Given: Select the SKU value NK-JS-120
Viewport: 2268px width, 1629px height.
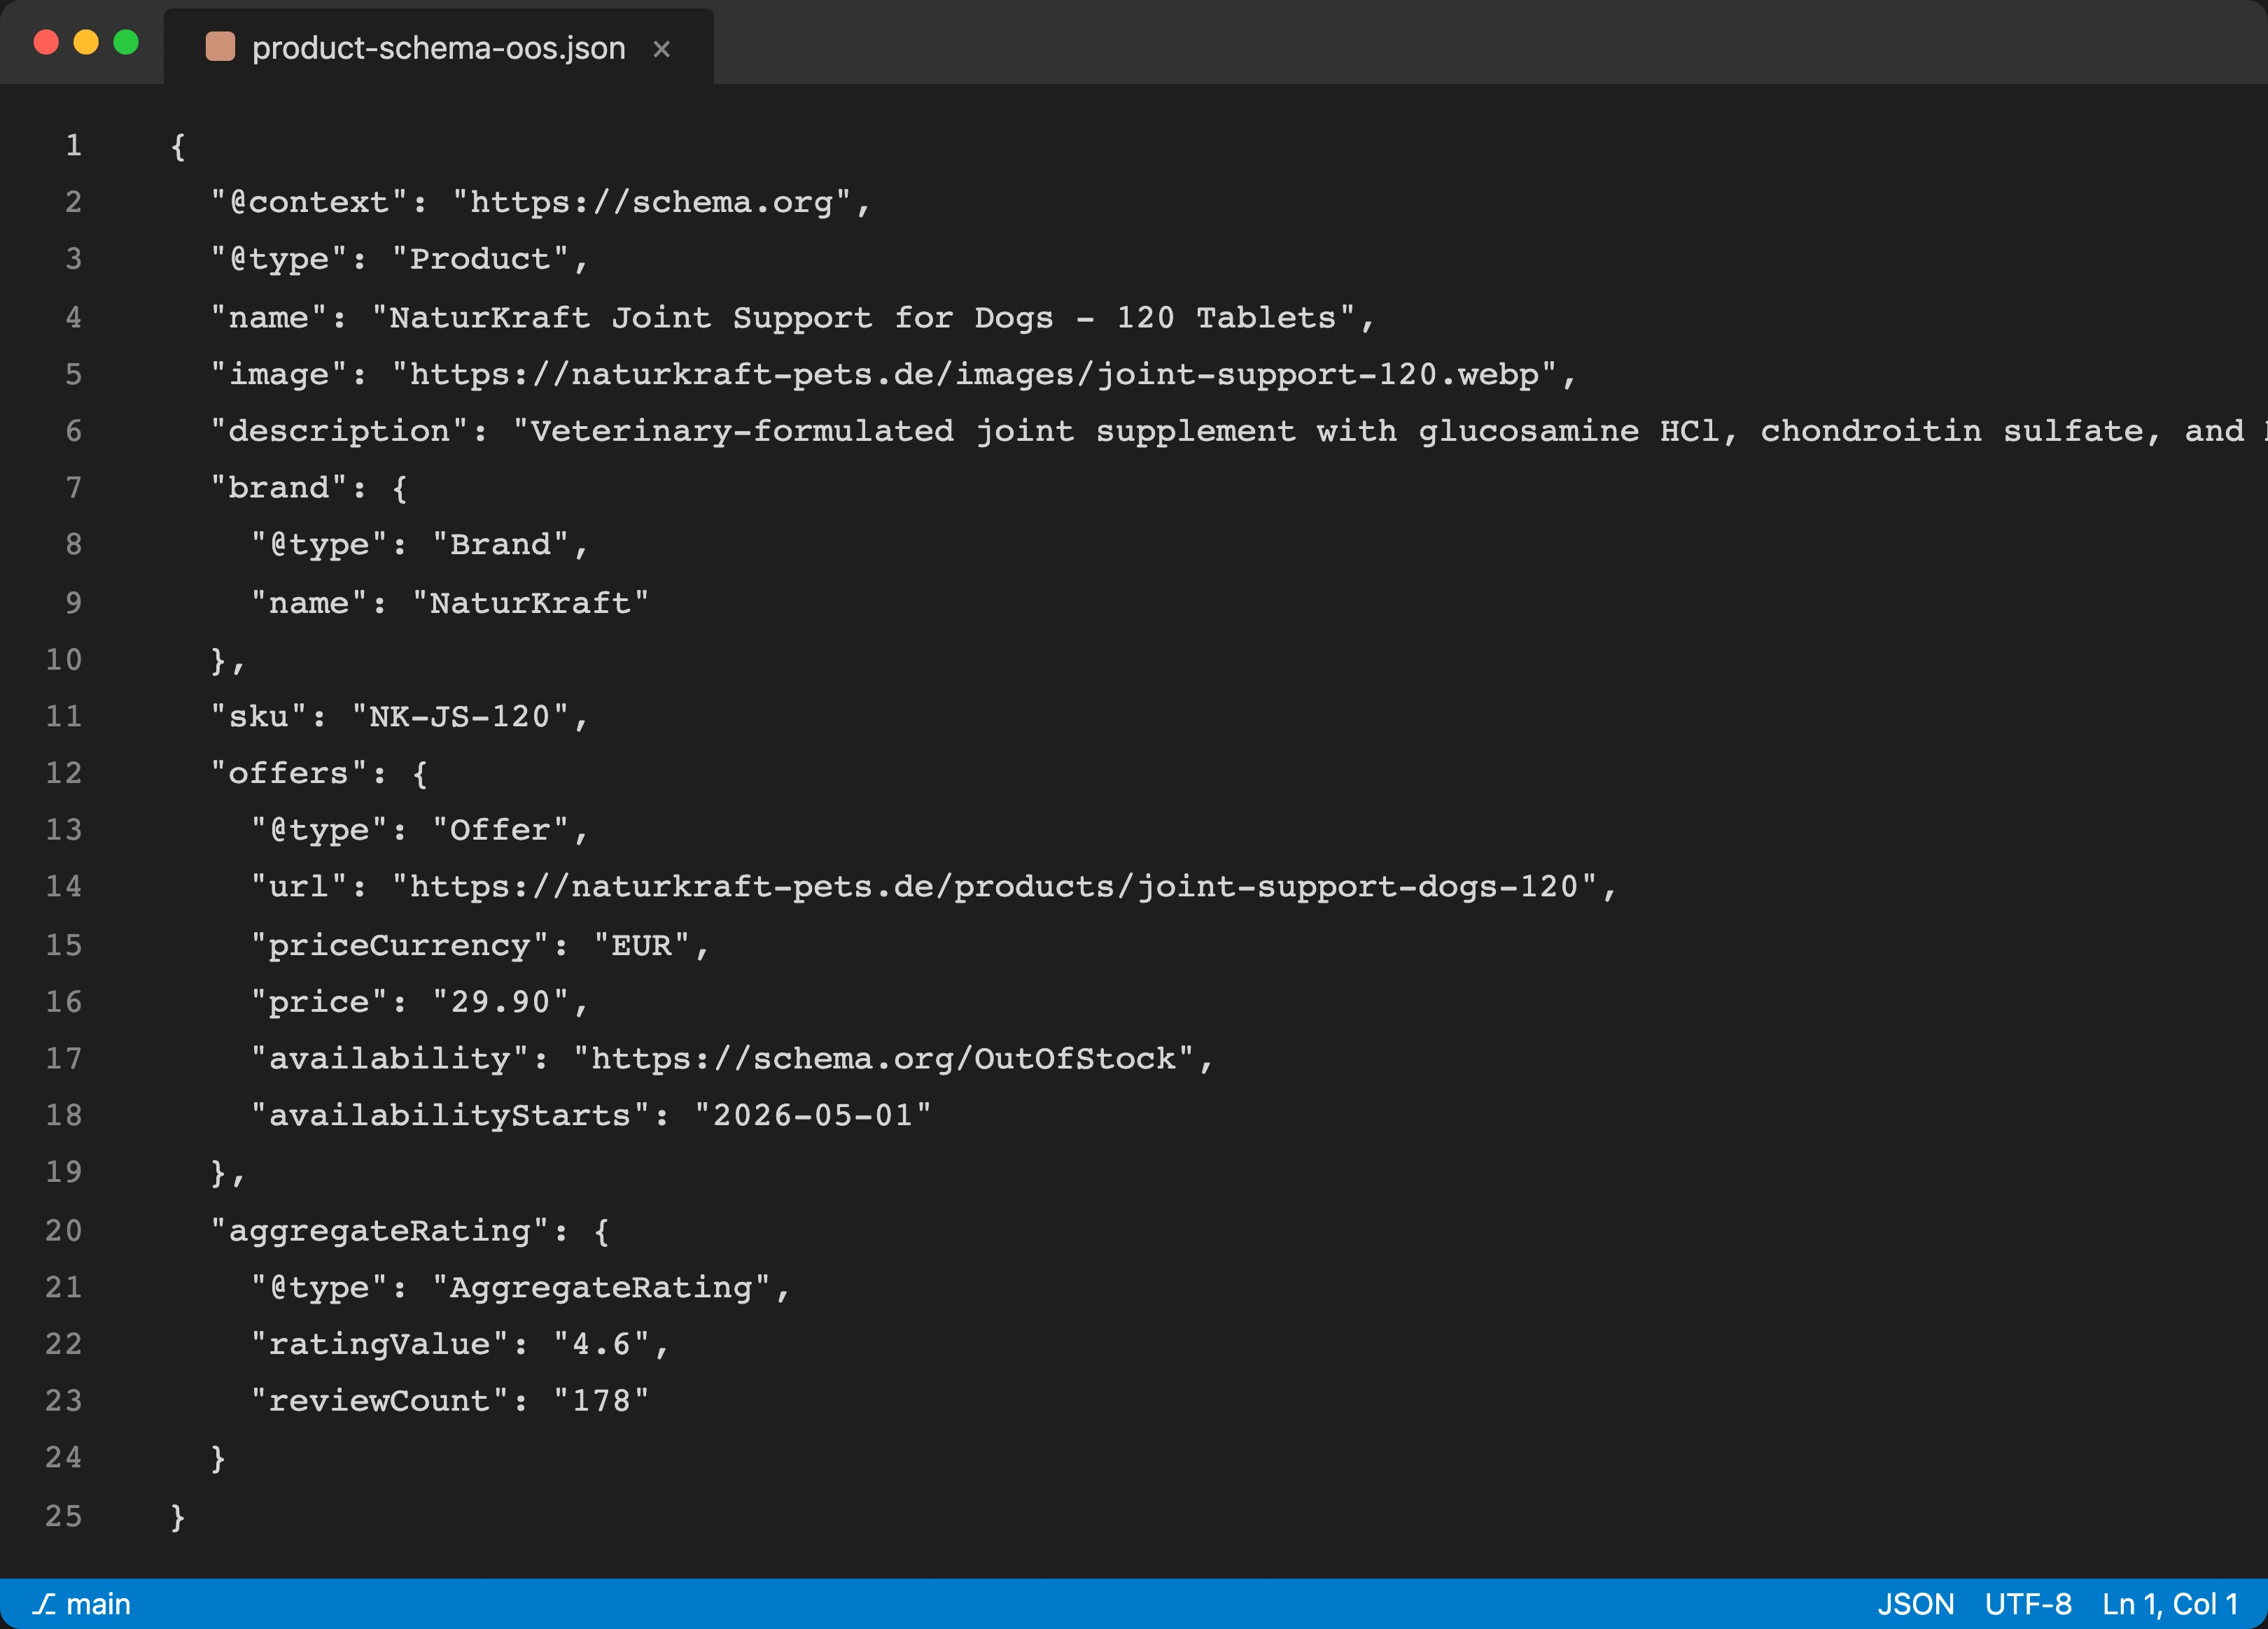Looking at the screenshot, I should 465,716.
